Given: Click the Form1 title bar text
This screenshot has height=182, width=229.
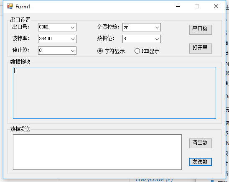Looking at the screenshot, I should (23, 7).
